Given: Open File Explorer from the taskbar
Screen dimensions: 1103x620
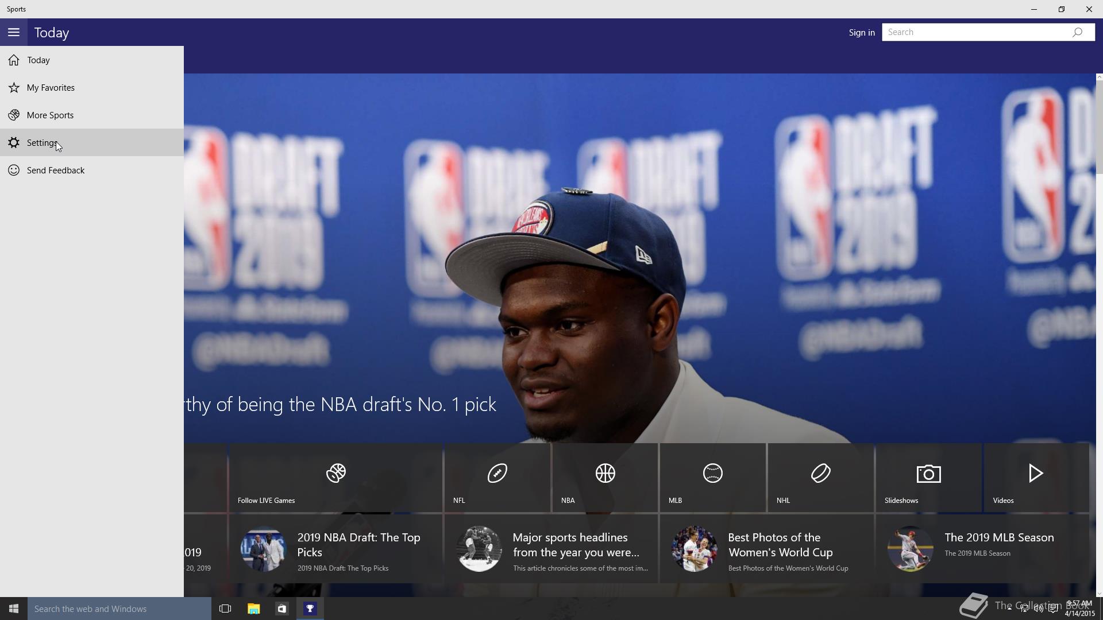Looking at the screenshot, I should (253, 609).
